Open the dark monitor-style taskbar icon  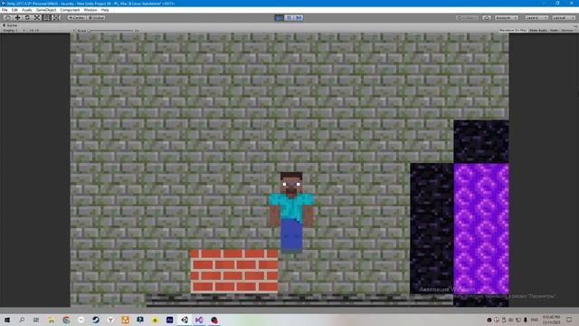click(140, 320)
